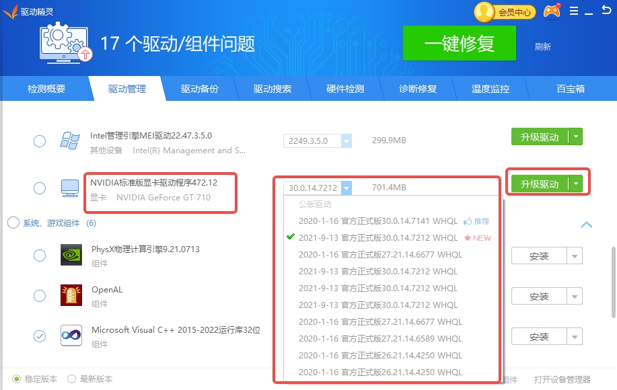617x390 pixels.
Task: Click the NVIDIA PhysX component icon
Action: (x=71, y=256)
